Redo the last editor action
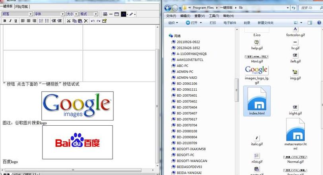This screenshot has width=323, height=175. coord(99,21)
